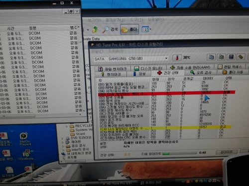Click the thermometer temperature icon in HD Tune
Screen dimensions: 249x186
point(177,58)
